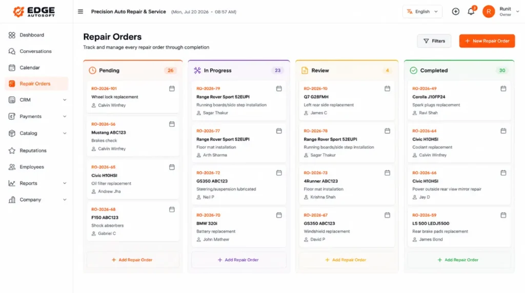This screenshot has width=525, height=293.
Task: Click Pending count badge 26
Action: coord(170,71)
